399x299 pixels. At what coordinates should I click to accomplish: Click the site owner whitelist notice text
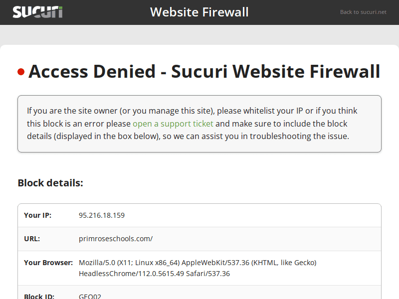point(120,111)
